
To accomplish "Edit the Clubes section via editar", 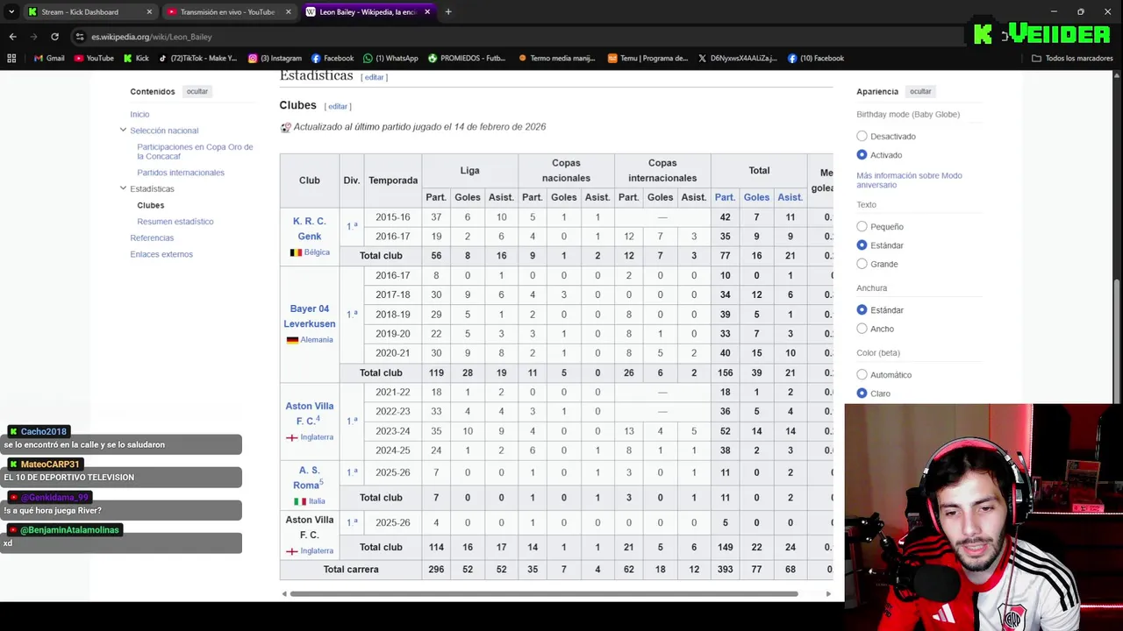I will tap(338, 106).
